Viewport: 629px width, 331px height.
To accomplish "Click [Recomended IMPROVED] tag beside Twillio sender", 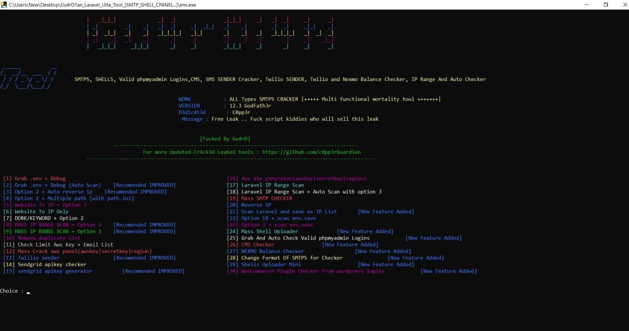I will tap(144, 258).
